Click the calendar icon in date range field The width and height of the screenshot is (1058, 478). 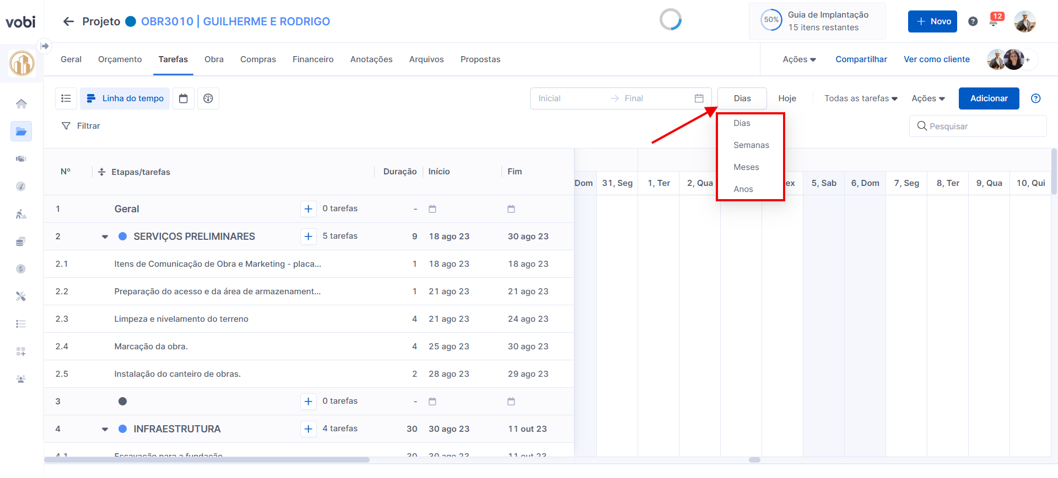click(x=699, y=98)
